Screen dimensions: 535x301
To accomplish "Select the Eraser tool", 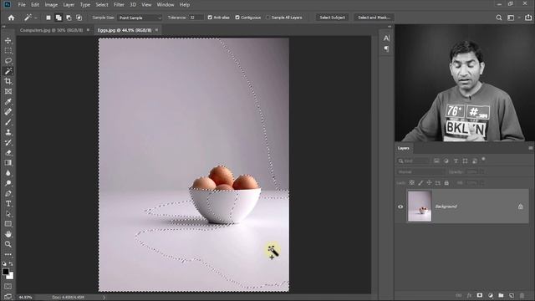I will tap(8, 152).
